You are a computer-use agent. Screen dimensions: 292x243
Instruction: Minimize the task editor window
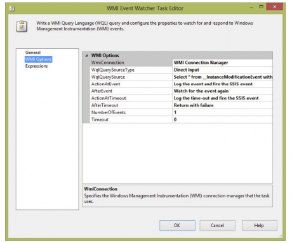tap(251, 7)
